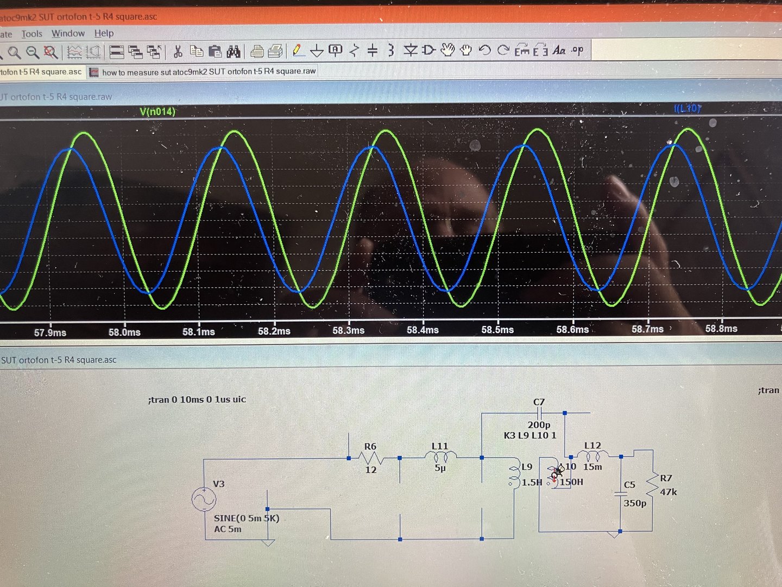Image resolution: width=782 pixels, height=587 pixels.
Task: Click the V3 sine voltage source
Action: coord(204,499)
